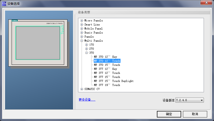Click the device preview image
Image resolution: width=214 pixels, height=121 pixels.
pos(39,44)
